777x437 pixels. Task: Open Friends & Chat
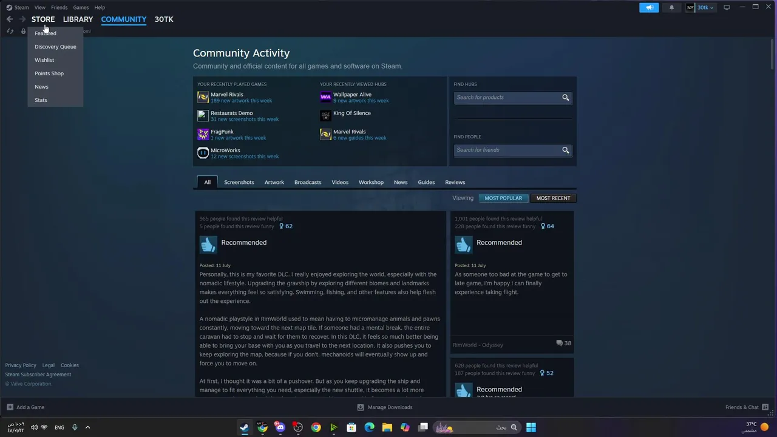[747, 407]
